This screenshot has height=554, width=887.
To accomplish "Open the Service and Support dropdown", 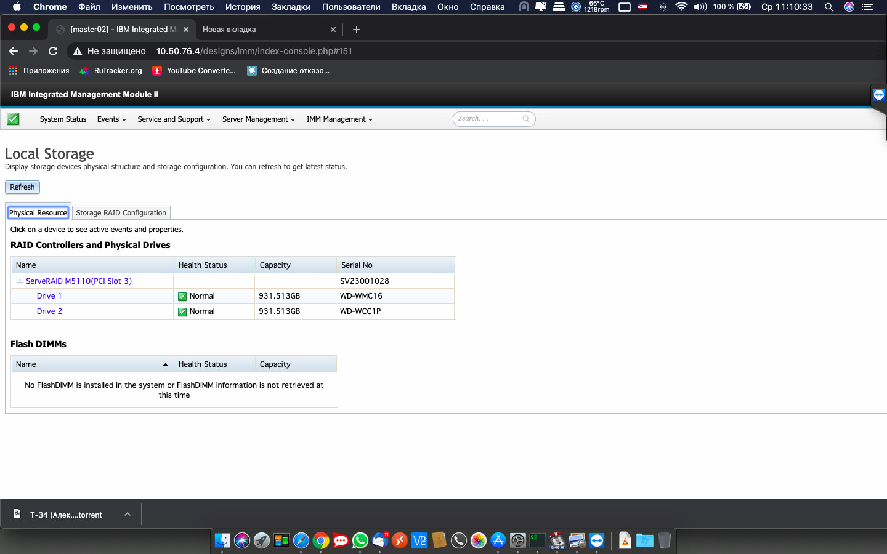I will tap(174, 119).
